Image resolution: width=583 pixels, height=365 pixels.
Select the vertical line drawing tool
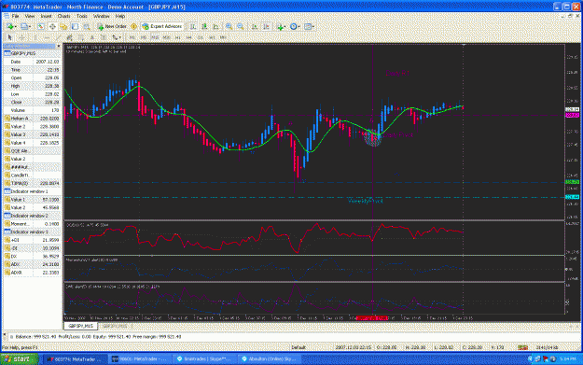[x=35, y=37]
